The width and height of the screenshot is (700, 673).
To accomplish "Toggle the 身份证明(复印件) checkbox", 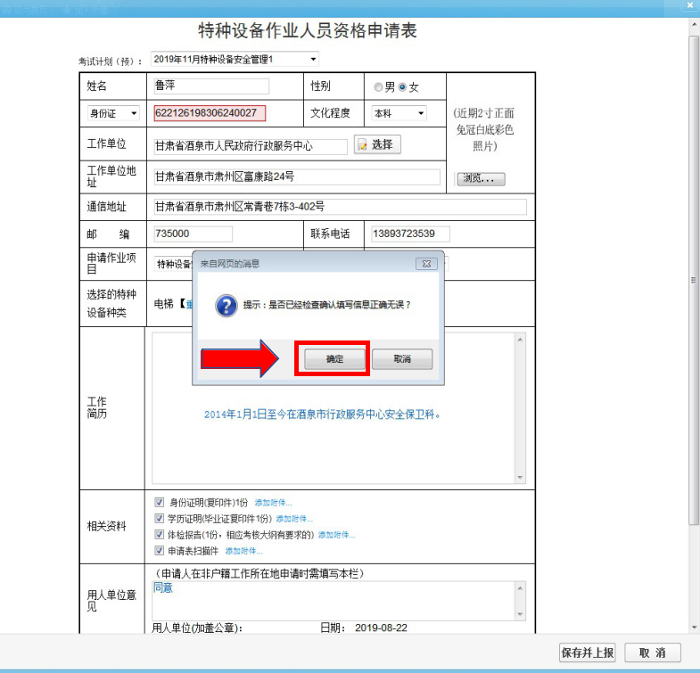I will tap(159, 503).
